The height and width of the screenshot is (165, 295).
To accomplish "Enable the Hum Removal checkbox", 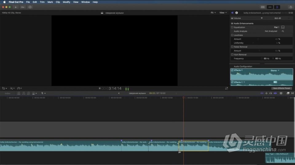I will [x=232, y=55].
